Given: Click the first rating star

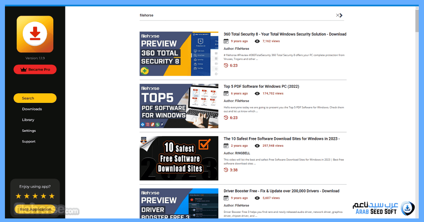Looking at the screenshot, I should pos(18,196).
